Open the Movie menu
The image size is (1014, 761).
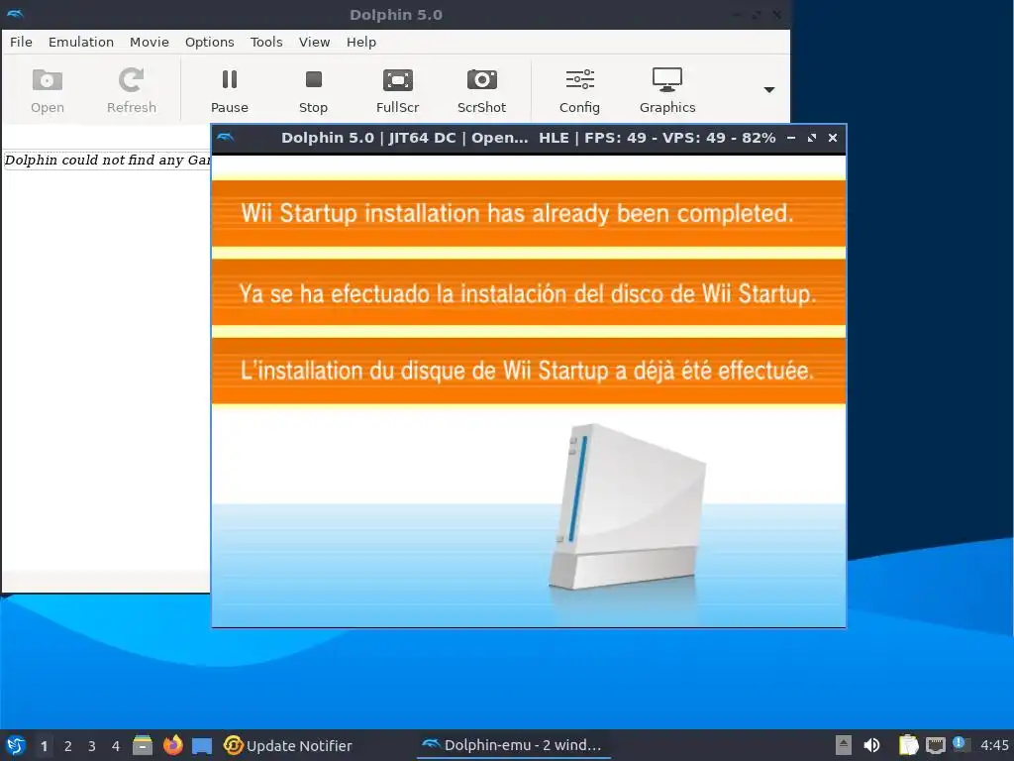tap(150, 42)
